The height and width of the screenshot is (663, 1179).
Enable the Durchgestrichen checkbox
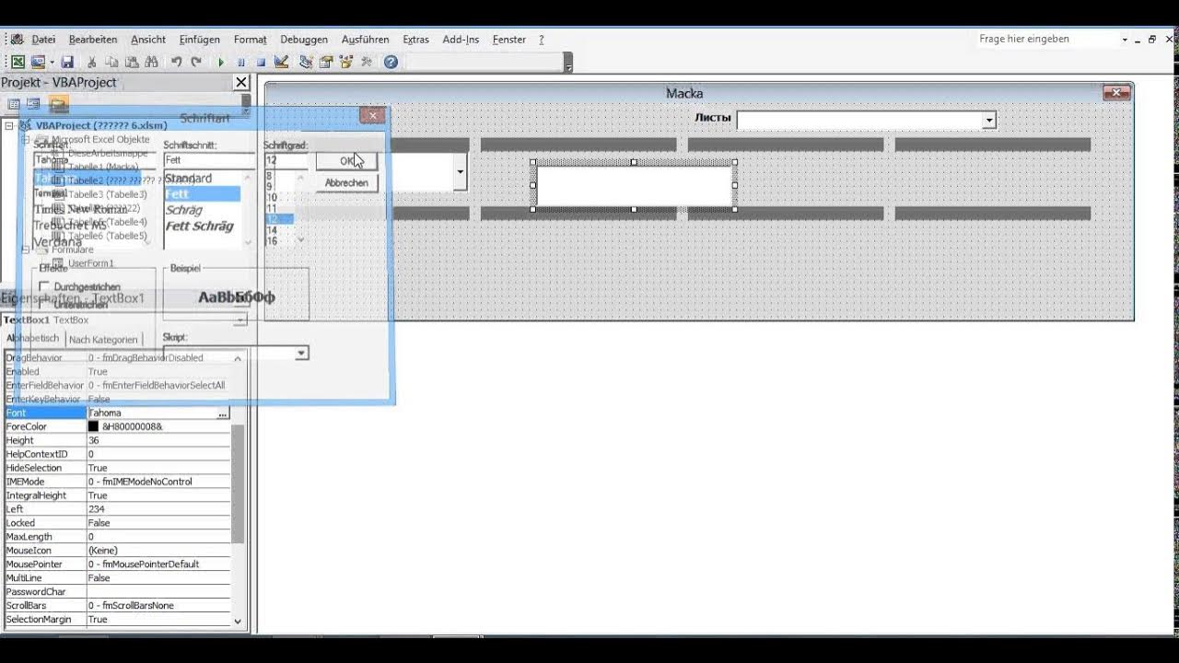(x=44, y=287)
